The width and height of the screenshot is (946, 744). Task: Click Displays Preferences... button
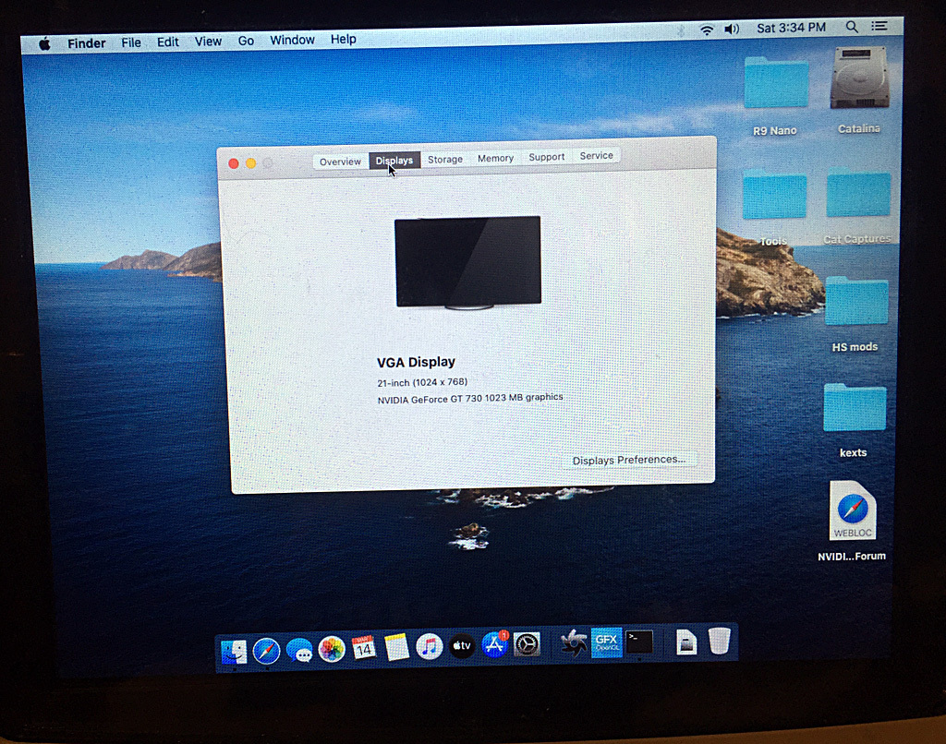coord(628,460)
